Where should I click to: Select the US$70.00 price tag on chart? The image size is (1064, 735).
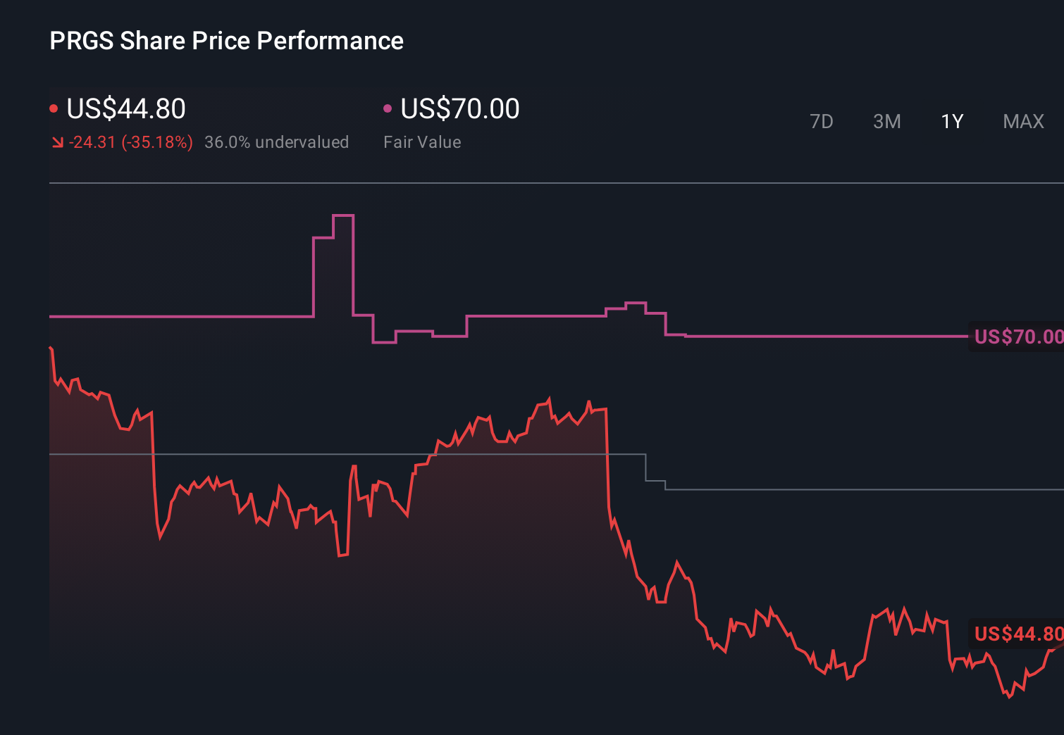1017,337
